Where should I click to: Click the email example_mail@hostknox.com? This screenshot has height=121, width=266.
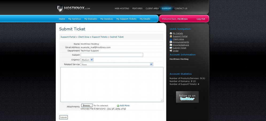[x=96, y=47]
